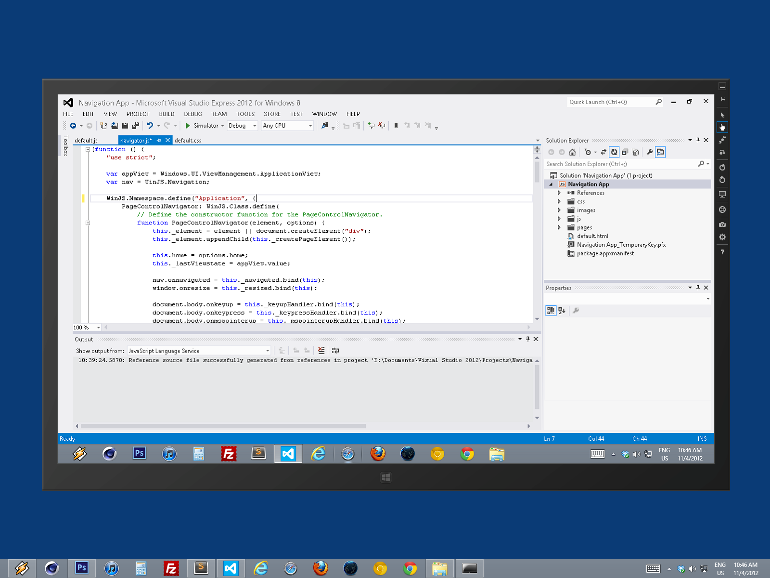Click Refresh icon in Solution Explorer
Viewport: 770px width, 578px height.
click(614, 152)
